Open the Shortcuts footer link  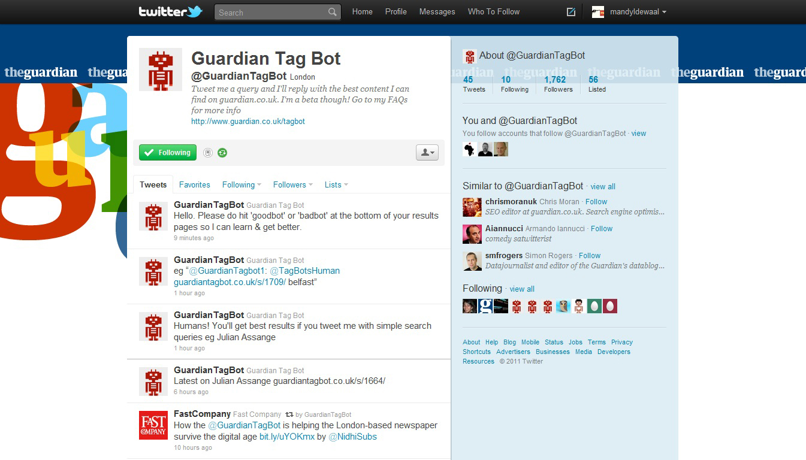476,352
